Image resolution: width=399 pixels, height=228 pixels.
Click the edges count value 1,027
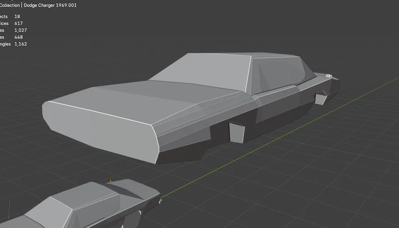coord(20,30)
